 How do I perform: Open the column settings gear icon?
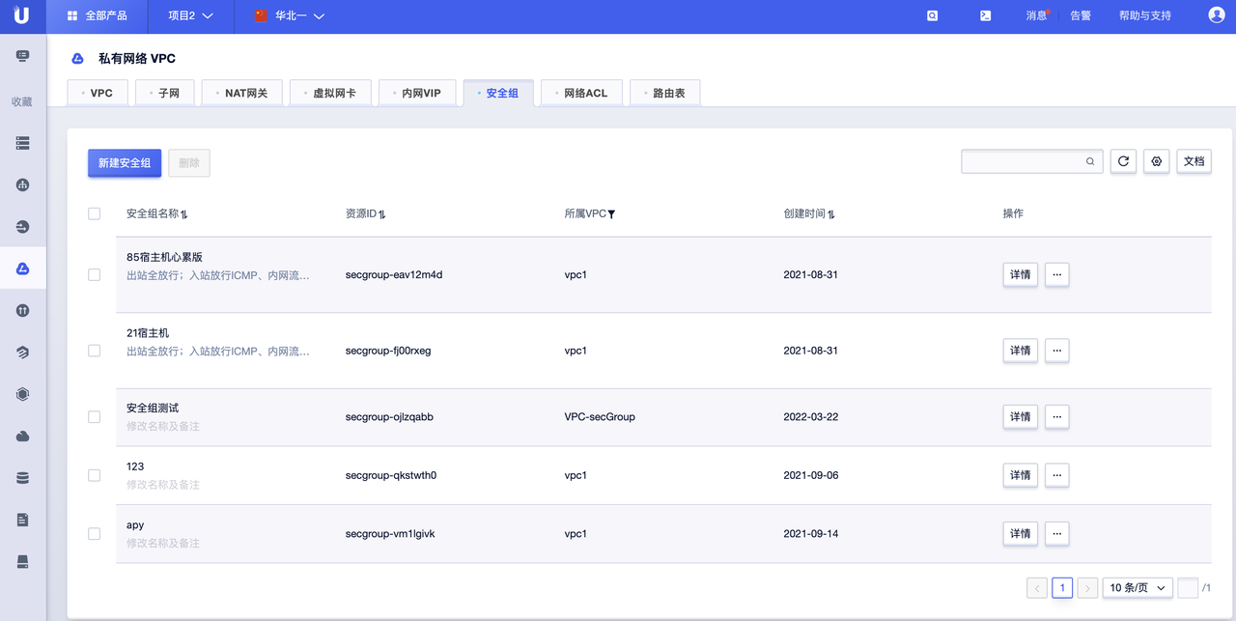1156,160
